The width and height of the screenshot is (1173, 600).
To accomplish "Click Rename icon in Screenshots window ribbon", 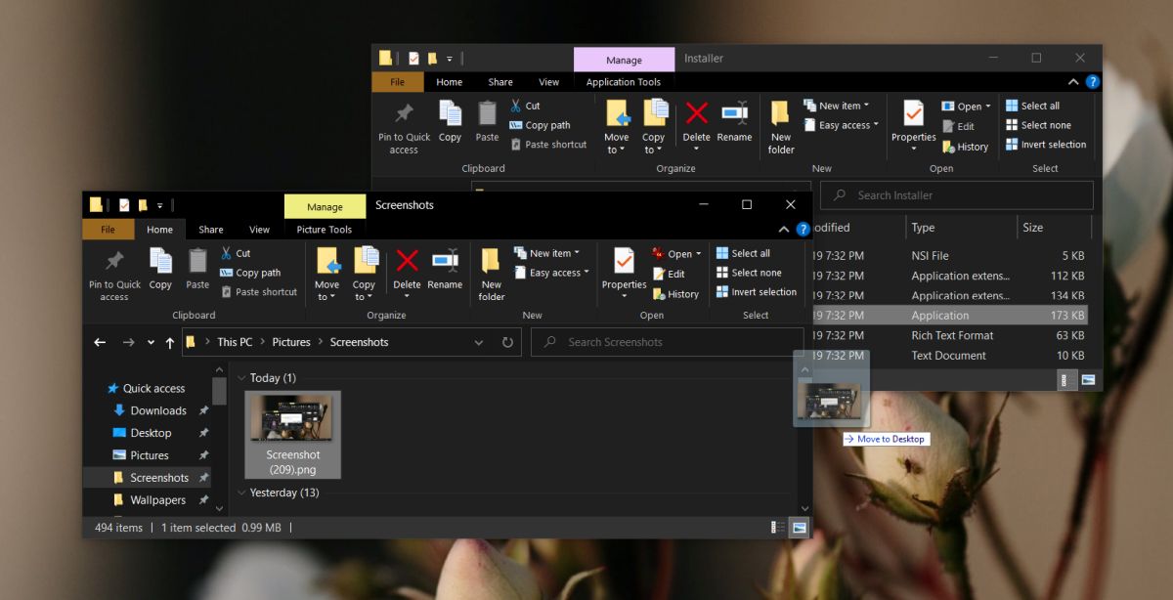I will 445,270.
